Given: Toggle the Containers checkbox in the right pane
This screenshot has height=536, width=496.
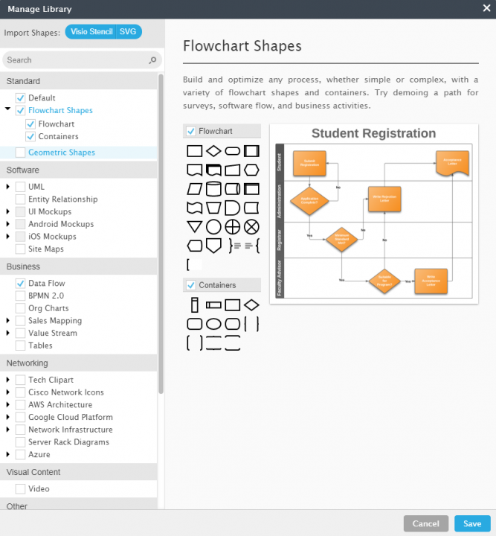Looking at the screenshot, I should click(191, 285).
